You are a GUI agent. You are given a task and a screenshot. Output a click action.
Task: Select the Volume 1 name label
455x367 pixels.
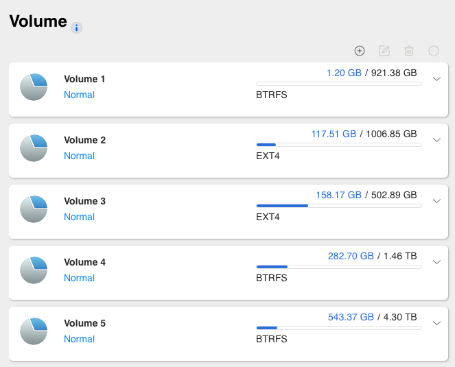tap(84, 79)
